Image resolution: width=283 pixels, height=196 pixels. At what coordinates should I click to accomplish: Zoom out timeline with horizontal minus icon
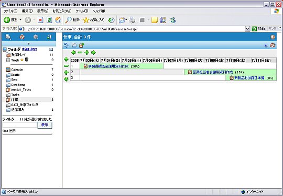[80, 53]
